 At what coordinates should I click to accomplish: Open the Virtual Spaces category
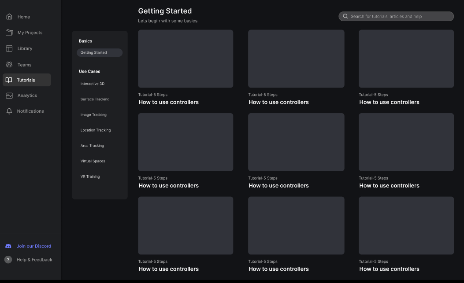(93, 161)
